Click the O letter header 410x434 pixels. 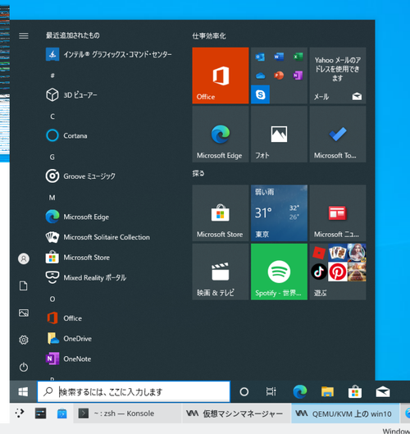[52, 299]
